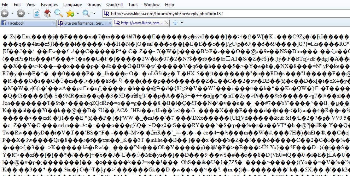Close the Facebook tab
The height and width of the screenshot is (176, 350).
54,23
